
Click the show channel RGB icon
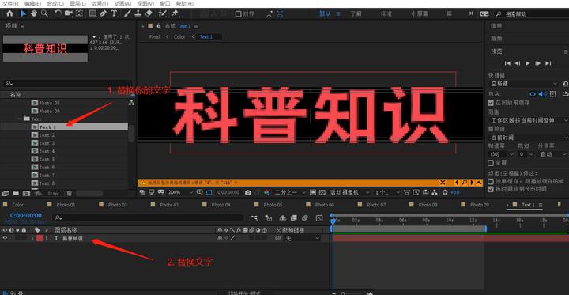click(x=267, y=192)
